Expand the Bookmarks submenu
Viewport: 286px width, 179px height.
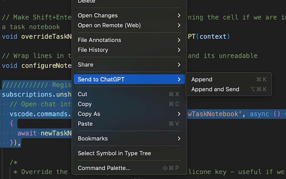click(x=93, y=138)
